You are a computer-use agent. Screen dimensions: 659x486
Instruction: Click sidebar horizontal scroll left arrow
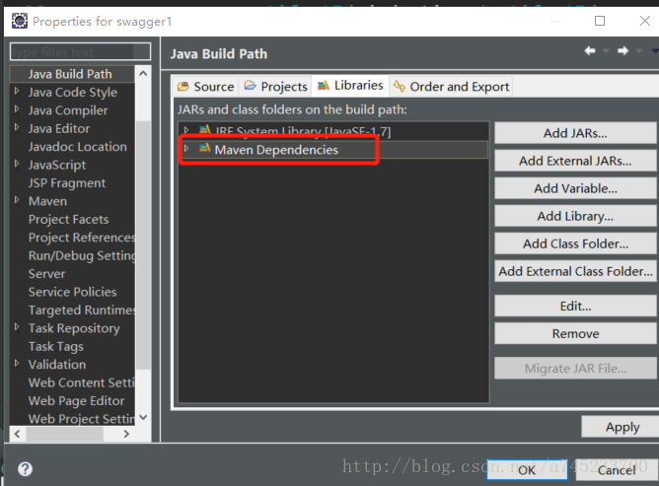click(x=17, y=434)
